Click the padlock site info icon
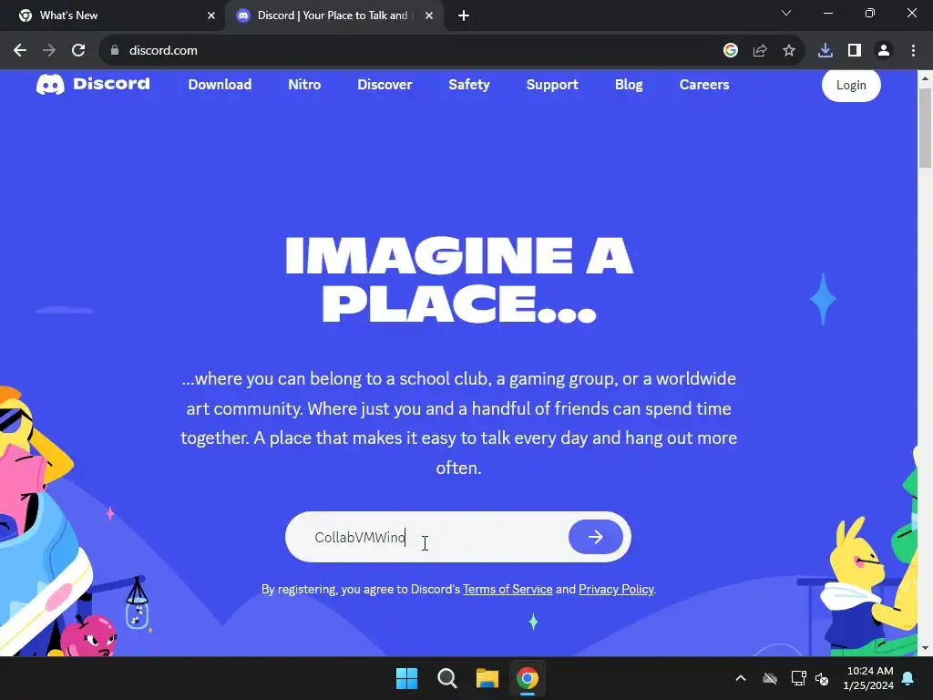 point(115,51)
